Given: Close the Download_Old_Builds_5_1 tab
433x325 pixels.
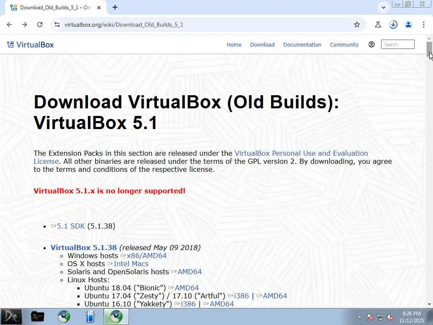Looking at the screenshot, I should point(99,8).
